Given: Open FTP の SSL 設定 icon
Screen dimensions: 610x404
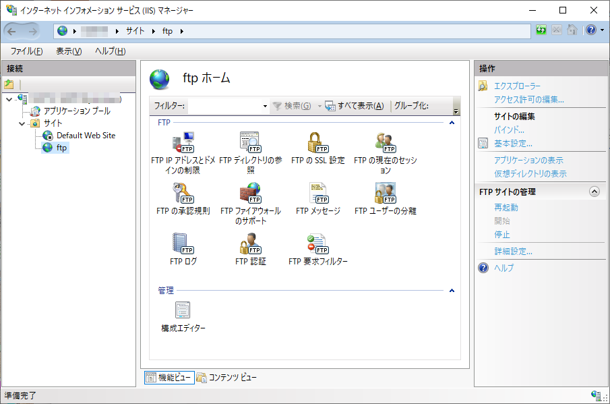Looking at the screenshot, I should pyautogui.click(x=318, y=148).
